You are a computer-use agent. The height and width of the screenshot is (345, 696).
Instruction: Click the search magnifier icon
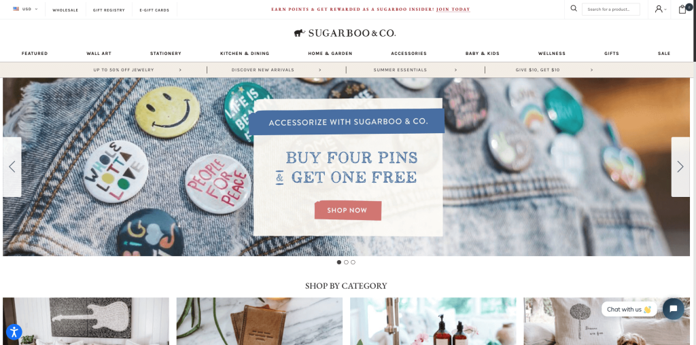coord(574,8)
